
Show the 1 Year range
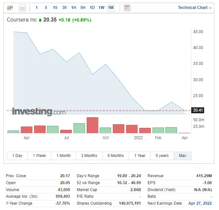140,156
